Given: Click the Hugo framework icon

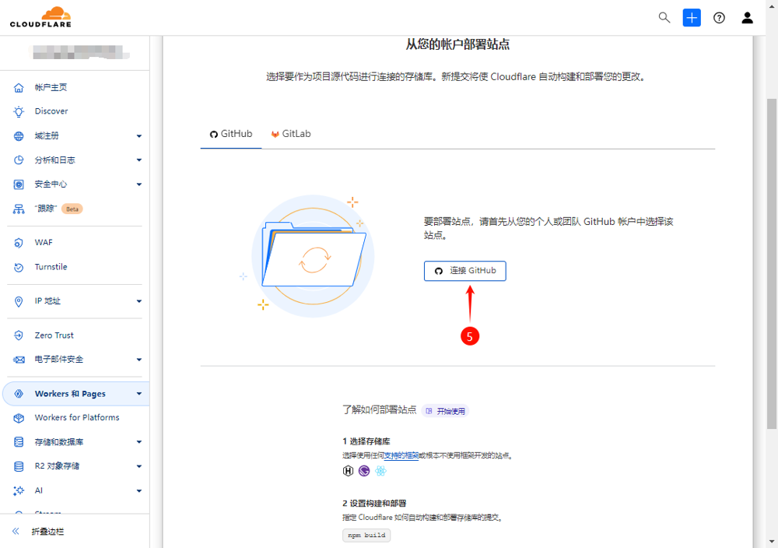Looking at the screenshot, I should (349, 470).
